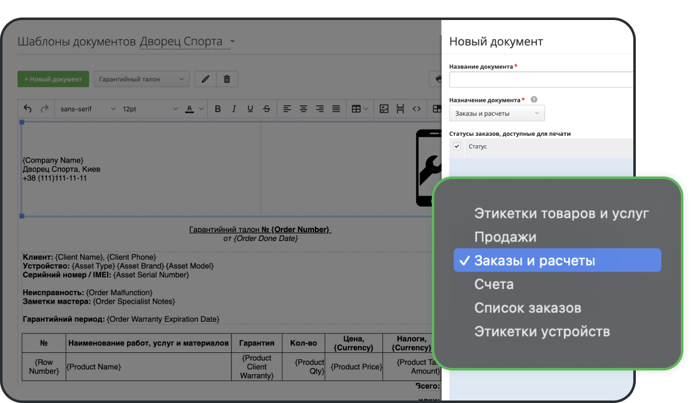Choose Этикетки устройств option

click(541, 332)
